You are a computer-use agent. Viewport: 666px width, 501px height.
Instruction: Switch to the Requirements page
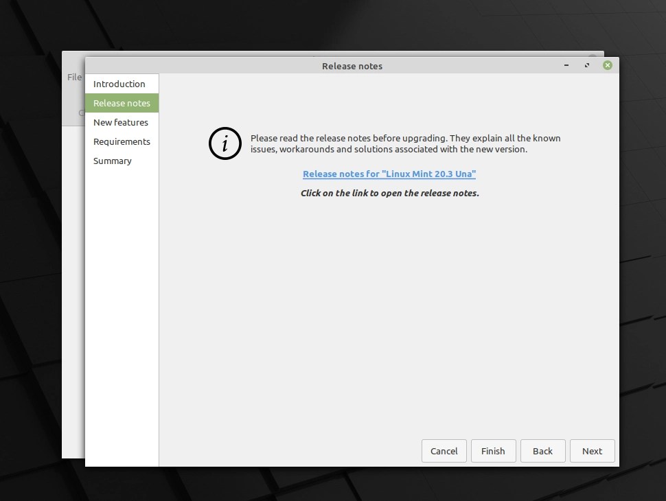tap(122, 141)
